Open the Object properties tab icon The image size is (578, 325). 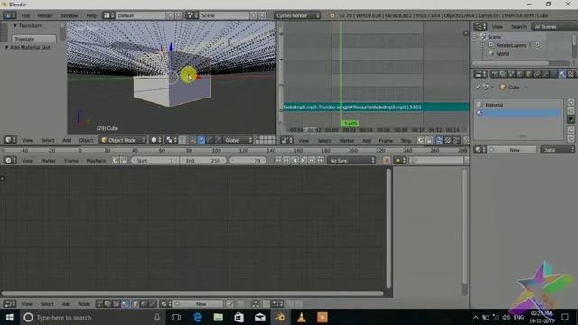click(x=528, y=74)
